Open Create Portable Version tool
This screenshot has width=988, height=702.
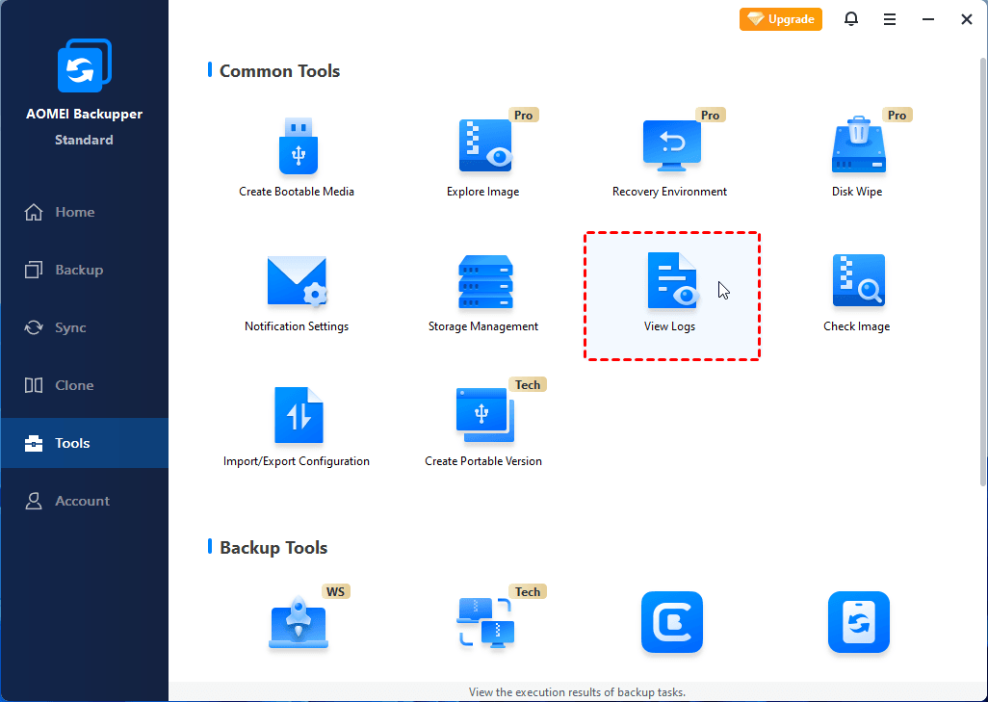[483, 428]
